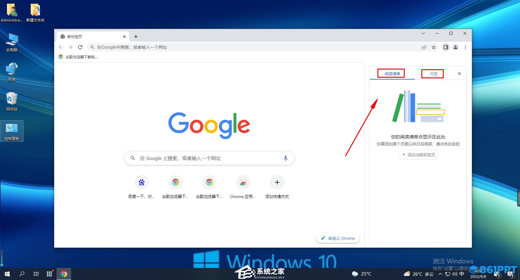Expand the tab search chevron
The height and width of the screenshot is (280, 520).
coord(423,33)
